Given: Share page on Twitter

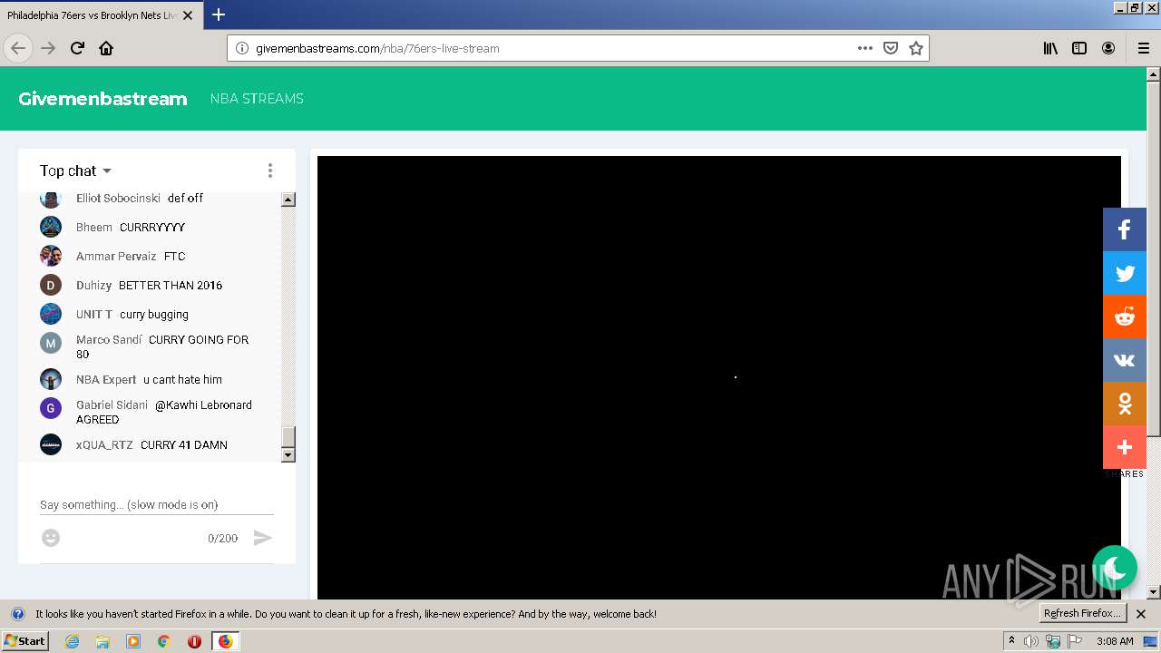Looking at the screenshot, I should click(x=1125, y=273).
